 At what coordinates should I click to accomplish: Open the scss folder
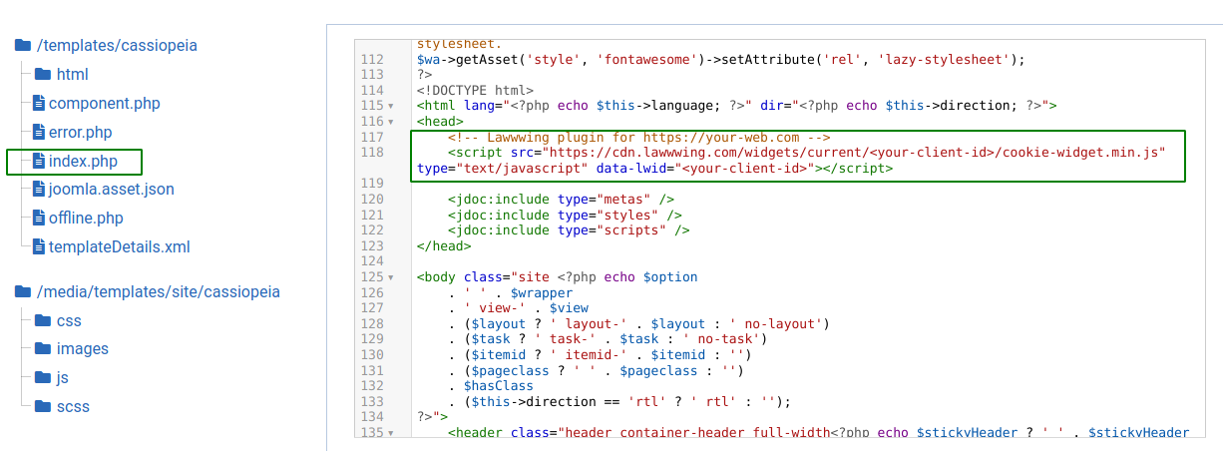click(x=73, y=406)
